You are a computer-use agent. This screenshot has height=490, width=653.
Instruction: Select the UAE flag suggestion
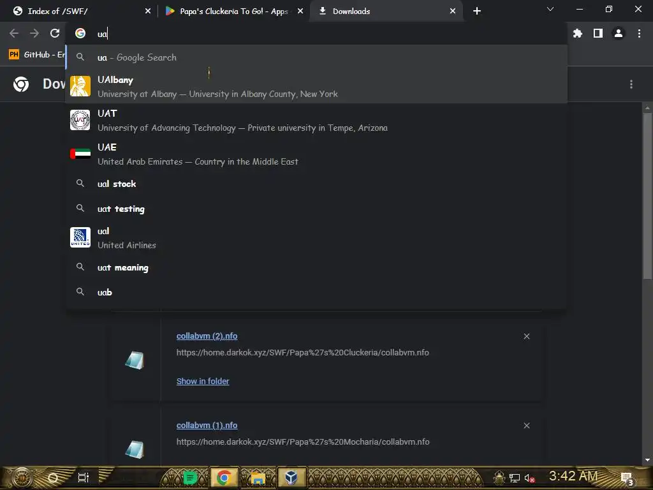click(x=80, y=154)
